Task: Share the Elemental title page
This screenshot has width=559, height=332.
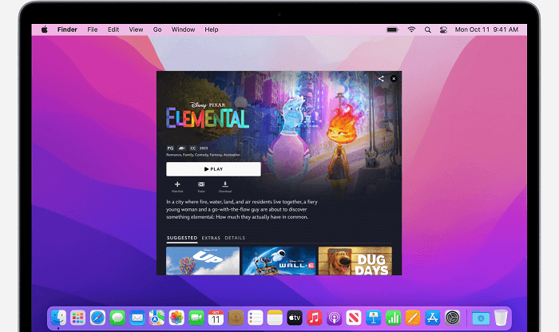Action: pos(381,79)
